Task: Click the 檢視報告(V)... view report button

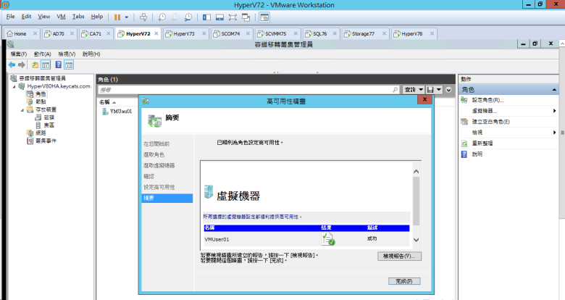Action: (399, 257)
